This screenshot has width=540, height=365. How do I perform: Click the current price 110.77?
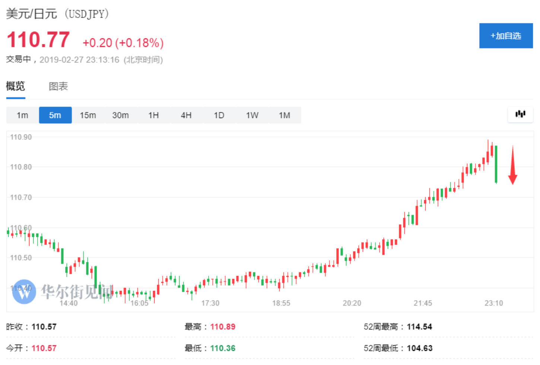[38, 39]
